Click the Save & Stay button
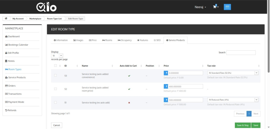The image size is (270, 129). 243,125
